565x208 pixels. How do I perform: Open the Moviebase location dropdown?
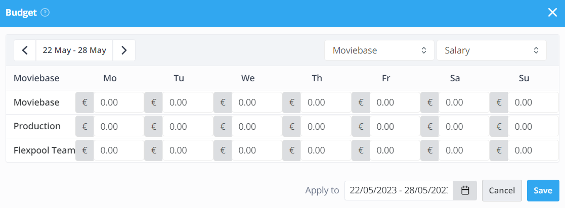click(x=379, y=50)
